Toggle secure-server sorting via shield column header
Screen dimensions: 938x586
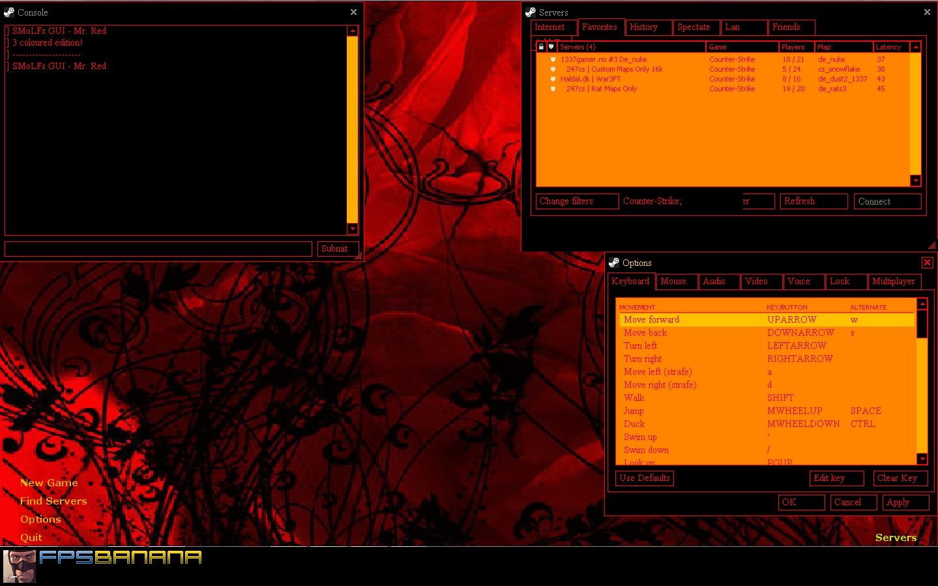(x=551, y=46)
